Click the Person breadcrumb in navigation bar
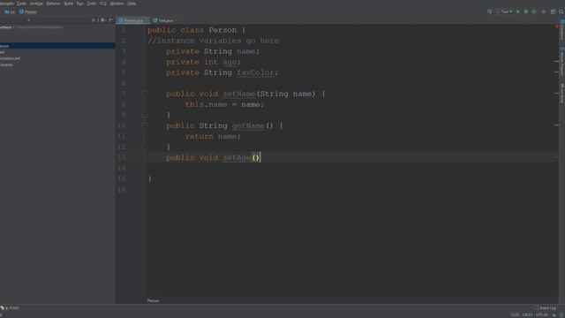Viewport: 565px width, 318px height. 28,11
